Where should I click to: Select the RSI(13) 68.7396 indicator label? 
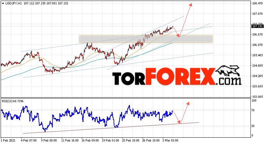(13, 101)
